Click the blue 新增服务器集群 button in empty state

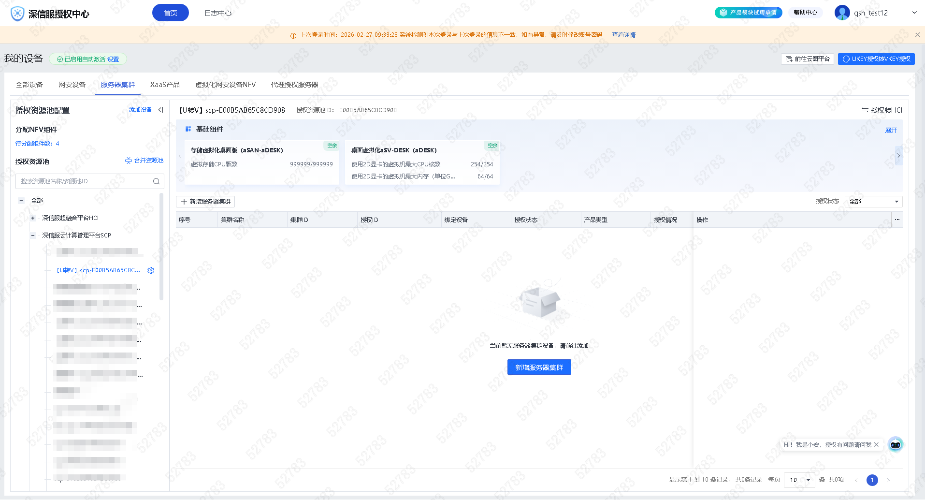[x=539, y=367]
